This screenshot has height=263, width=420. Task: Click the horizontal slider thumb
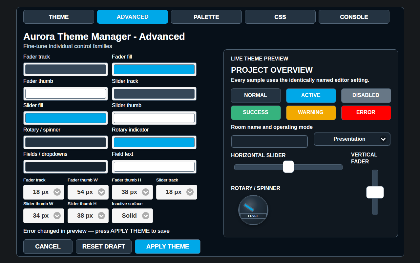click(x=288, y=167)
